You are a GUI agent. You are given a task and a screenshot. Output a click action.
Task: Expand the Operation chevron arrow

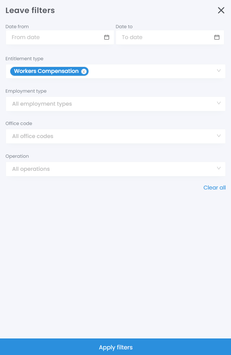[219, 168]
